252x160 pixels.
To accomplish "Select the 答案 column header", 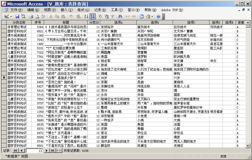I will point(241,23).
